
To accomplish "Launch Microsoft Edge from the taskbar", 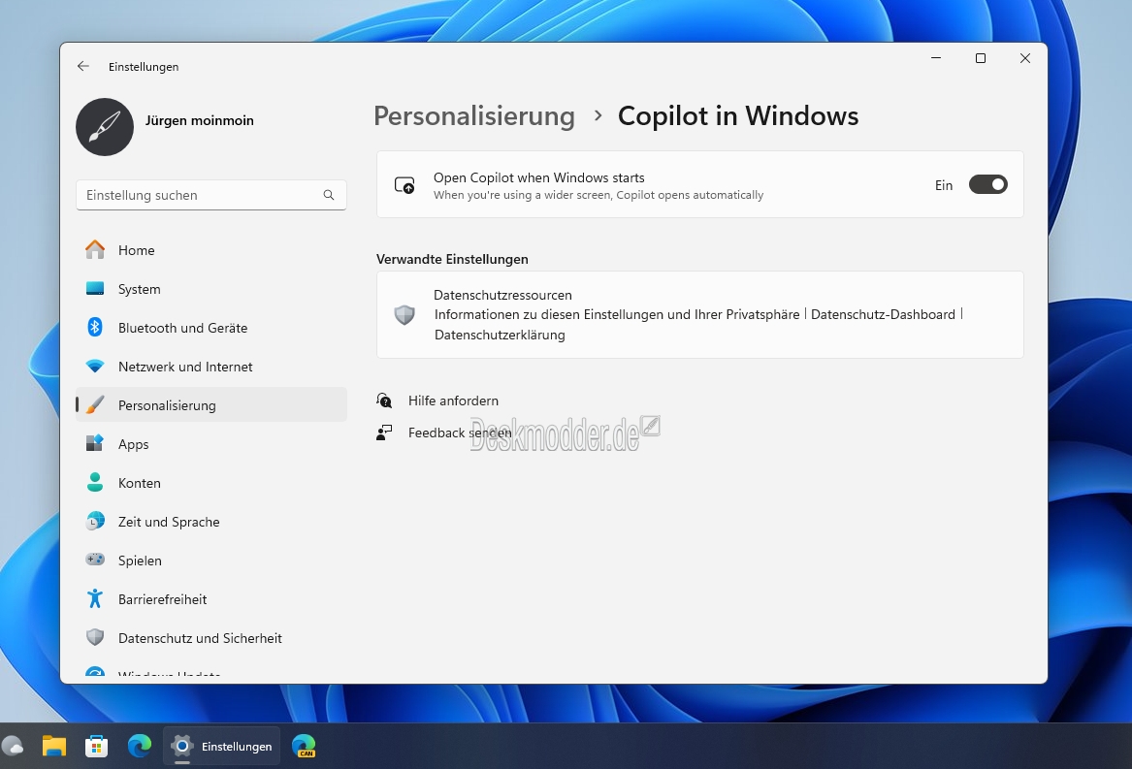I will [x=140, y=746].
